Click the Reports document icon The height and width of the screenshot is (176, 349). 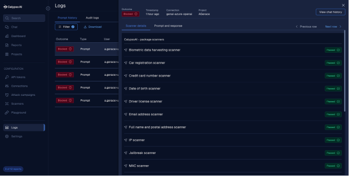click(x=7, y=45)
